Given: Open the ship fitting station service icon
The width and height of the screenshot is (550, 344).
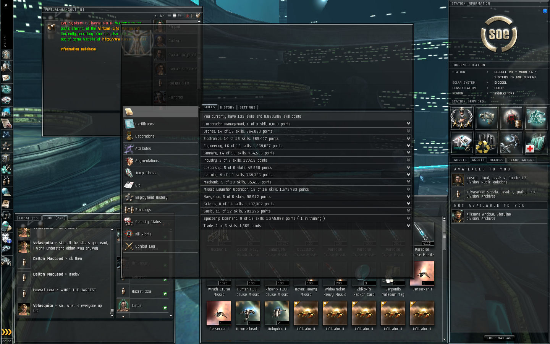Looking at the screenshot, I should (487, 118).
